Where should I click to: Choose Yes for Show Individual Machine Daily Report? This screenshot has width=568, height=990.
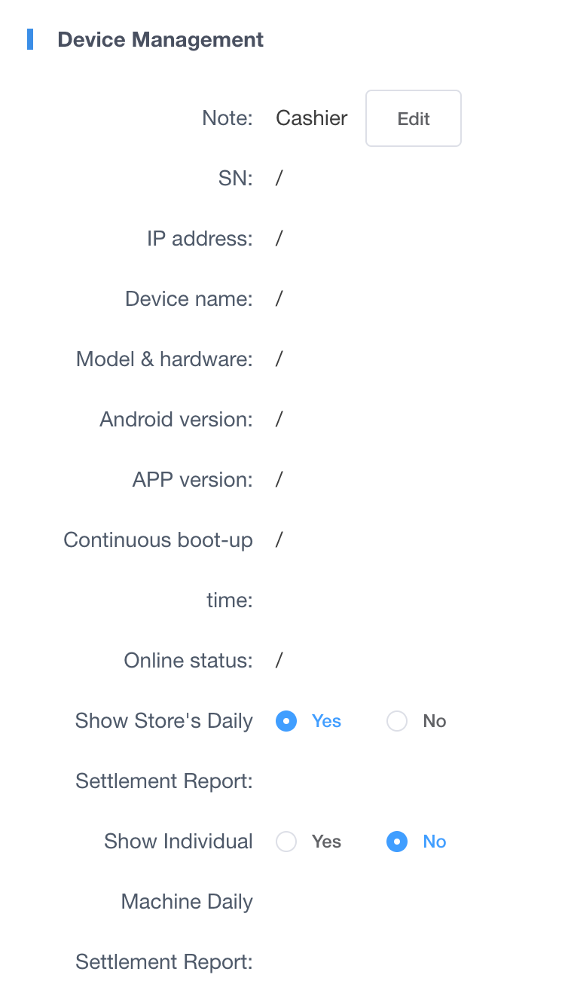coord(286,842)
